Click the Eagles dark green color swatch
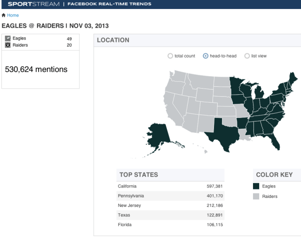The image size is (301, 237). click(256, 187)
